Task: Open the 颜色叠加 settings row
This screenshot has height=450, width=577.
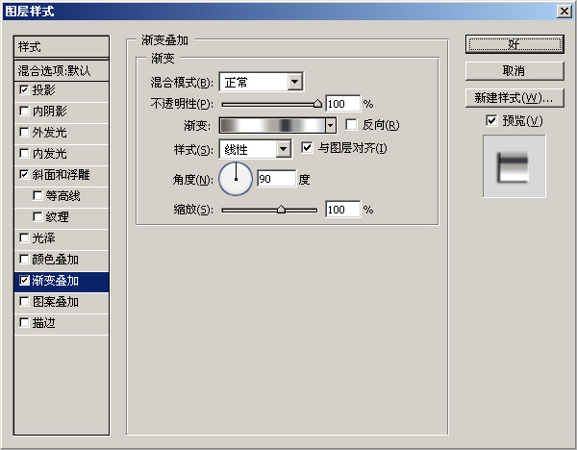Action: [62, 260]
